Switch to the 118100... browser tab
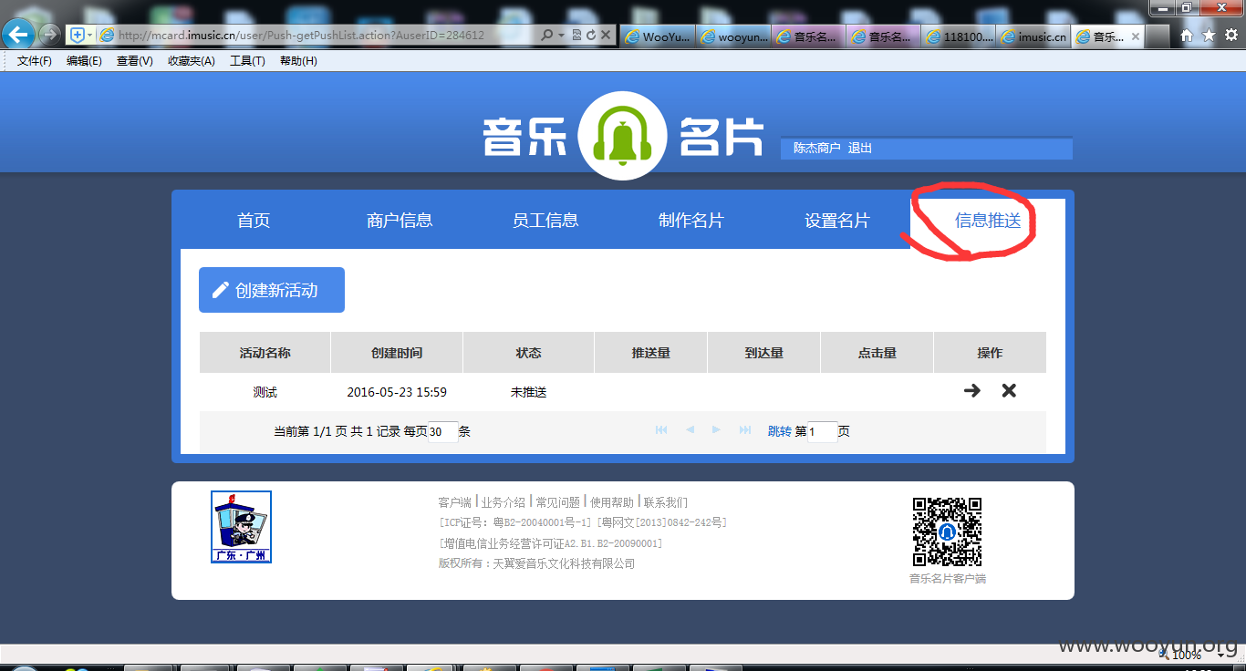 pos(959,37)
